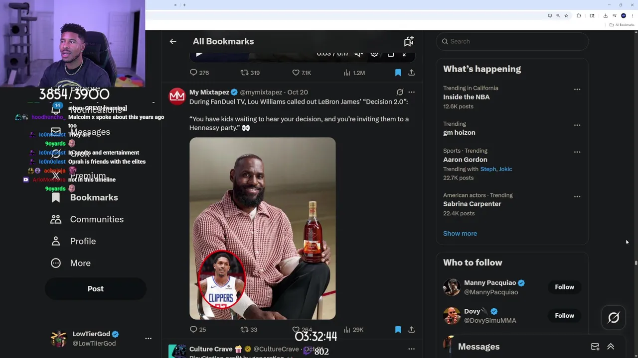Image resolution: width=638 pixels, height=358 pixels.
Task: Open Chrome three-dot menu
Action: 633,16
